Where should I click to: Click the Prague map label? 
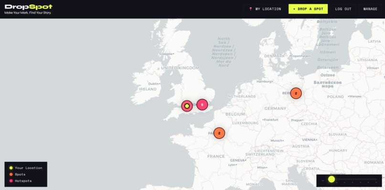click(x=297, y=120)
